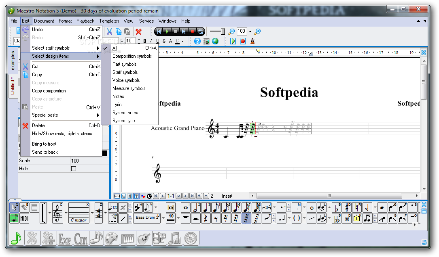Open the Cm chord tab at bottom
The height and width of the screenshot is (257, 439).
tap(81, 238)
